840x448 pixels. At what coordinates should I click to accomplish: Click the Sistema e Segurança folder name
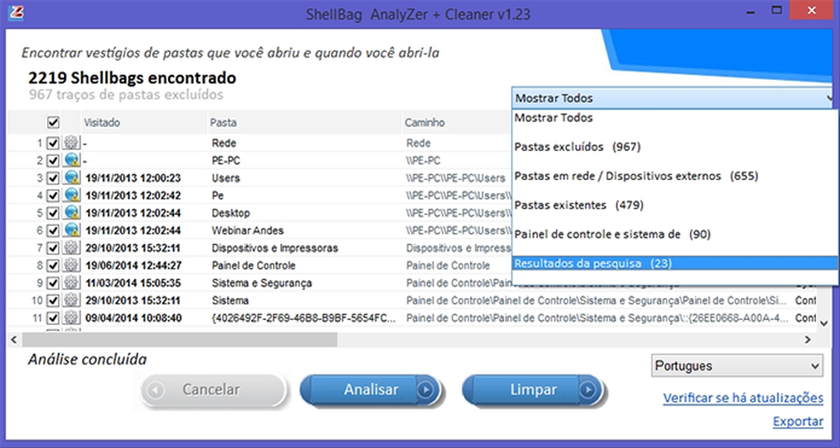click(x=261, y=283)
